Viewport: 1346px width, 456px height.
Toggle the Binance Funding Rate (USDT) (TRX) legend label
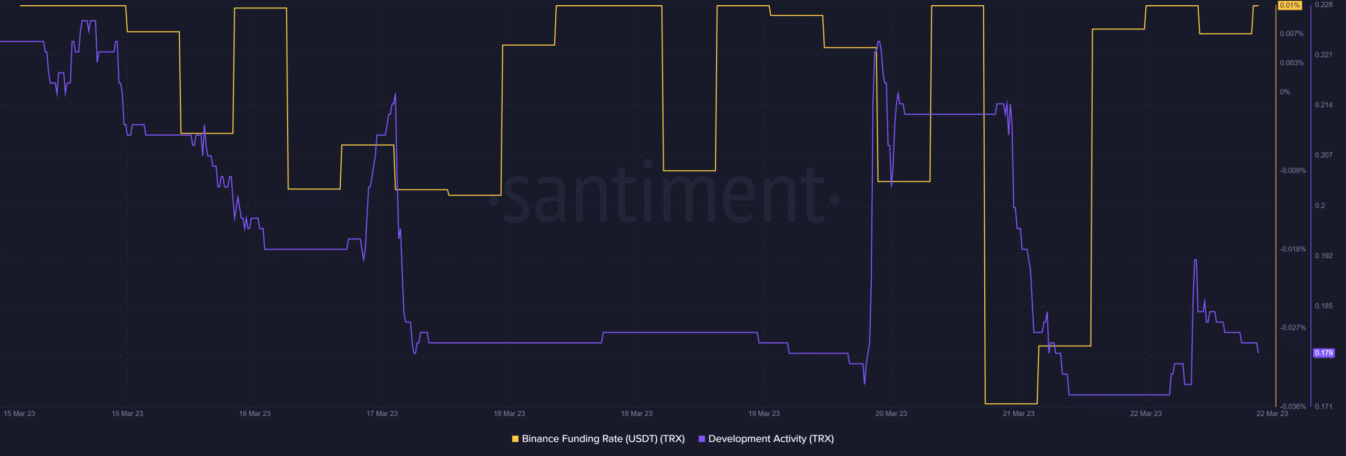pos(603,439)
